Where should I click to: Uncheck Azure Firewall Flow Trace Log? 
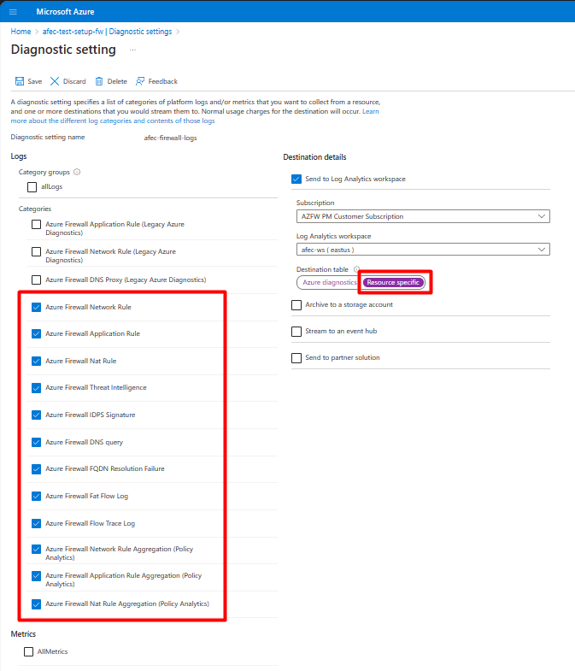pyautogui.click(x=37, y=524)
